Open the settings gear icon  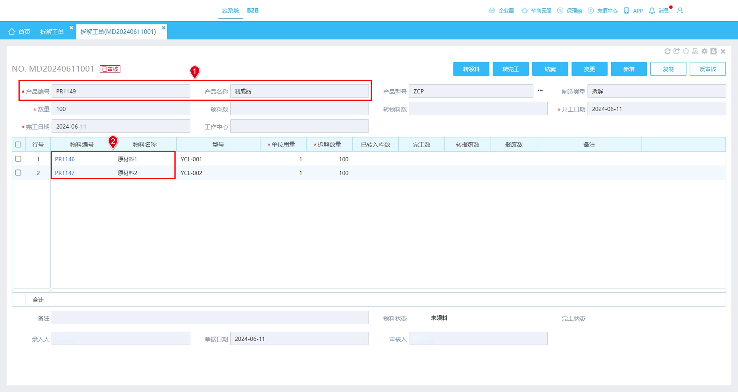[705, 51]
